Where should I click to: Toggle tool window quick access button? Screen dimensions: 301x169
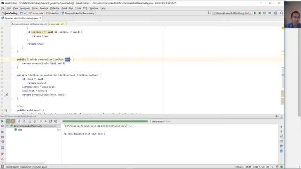(2, 167)
